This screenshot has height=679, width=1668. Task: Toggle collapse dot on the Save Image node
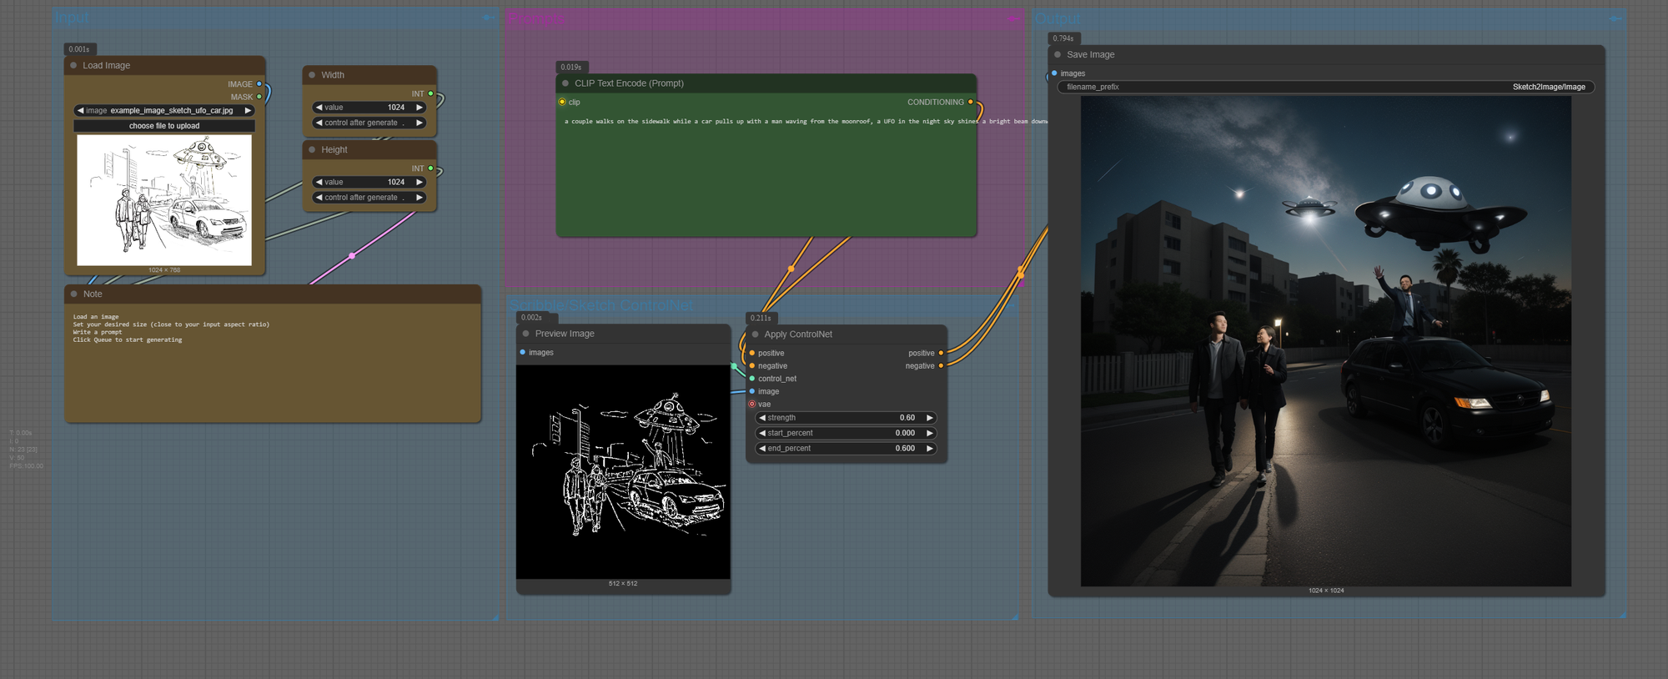coord(1058,55)
